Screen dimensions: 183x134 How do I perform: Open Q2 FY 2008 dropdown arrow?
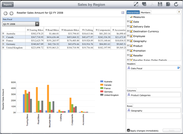37,24
